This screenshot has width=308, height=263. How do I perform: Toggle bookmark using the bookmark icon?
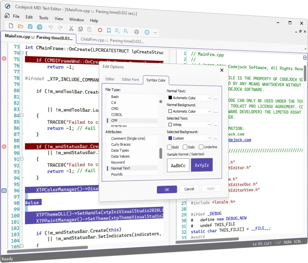(109, 30)
